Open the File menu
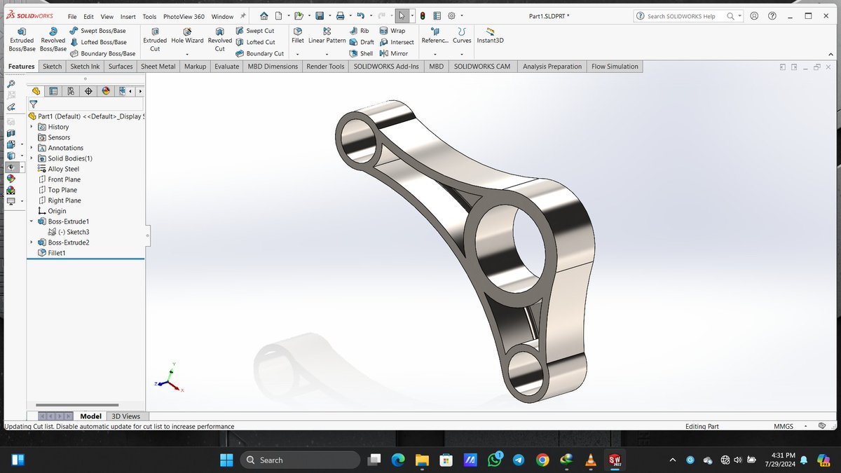This screenshot has height=473, width=841. [72, 16]
